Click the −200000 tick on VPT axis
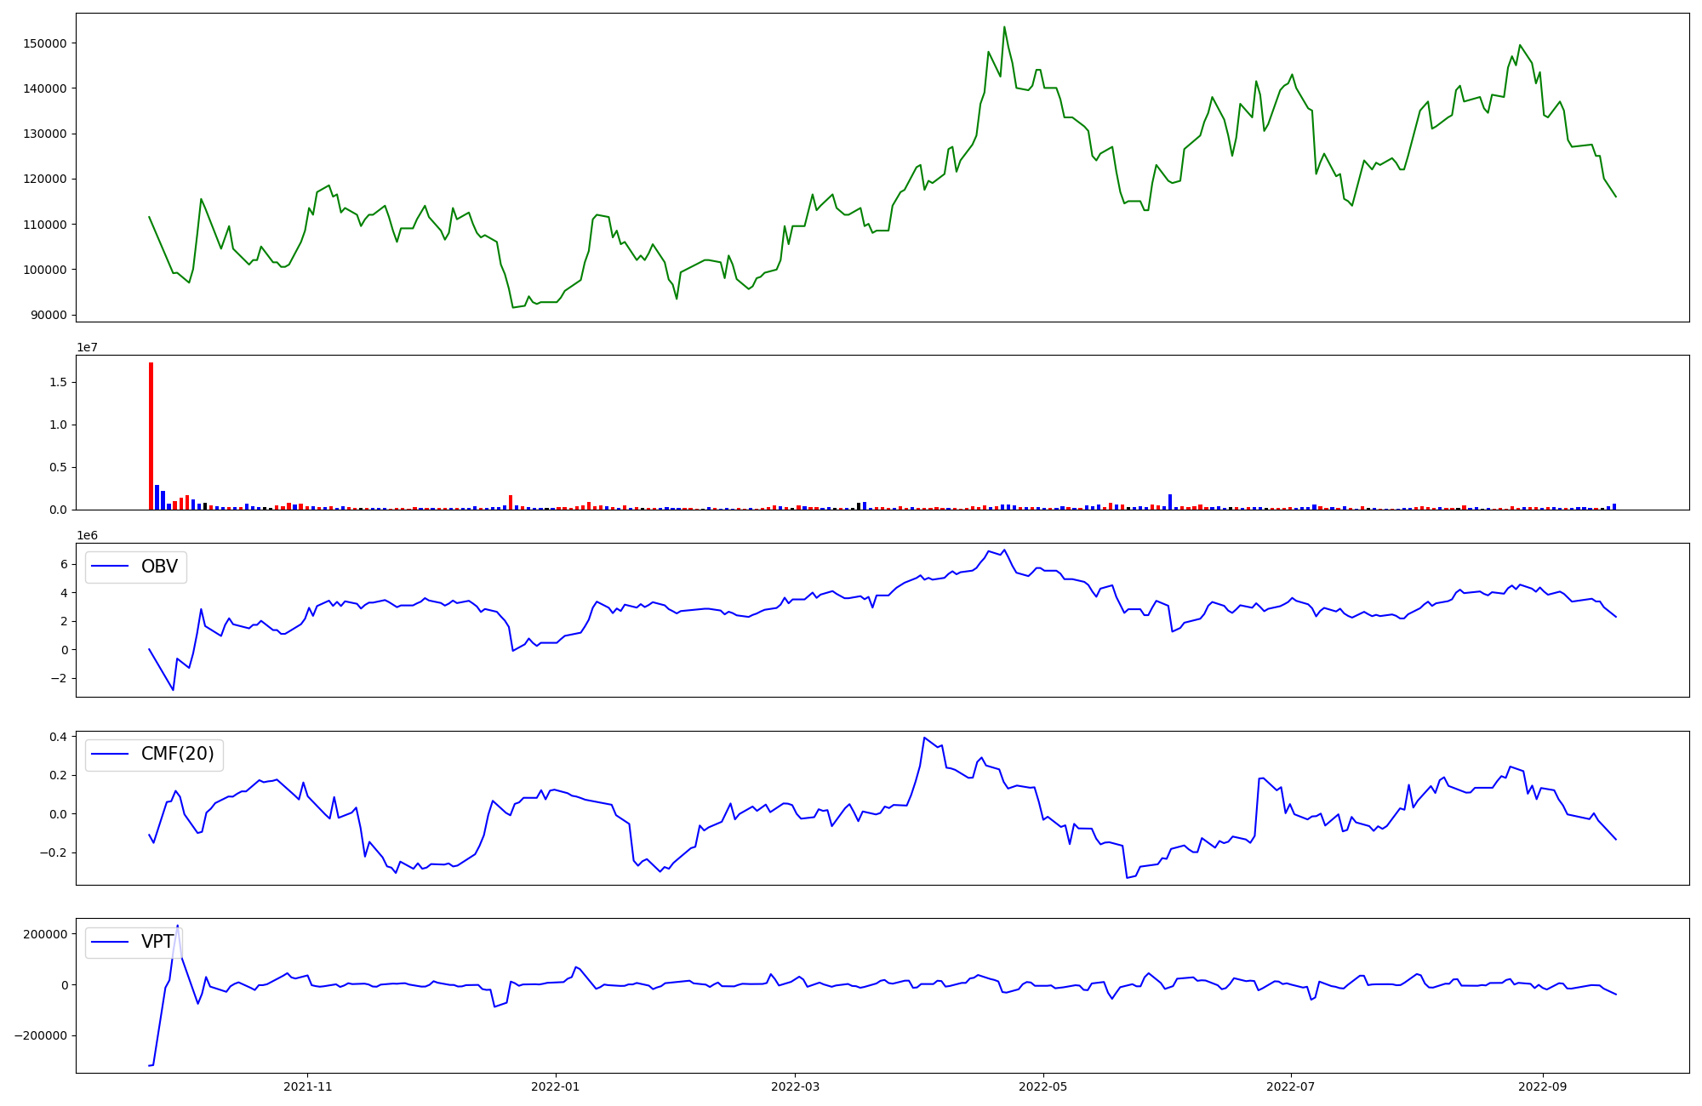This screenshot has width=1702, height=1106. [40, 1035]
